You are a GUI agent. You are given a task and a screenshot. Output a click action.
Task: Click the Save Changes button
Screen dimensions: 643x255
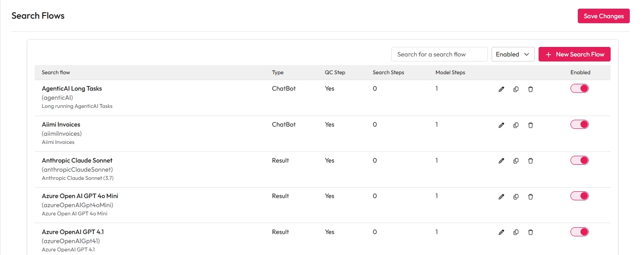(x=603, y=16)
